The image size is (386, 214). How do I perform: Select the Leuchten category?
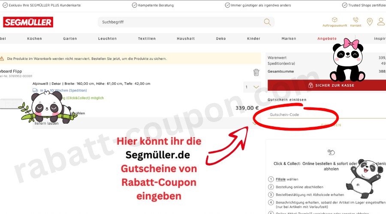[107, 39]
